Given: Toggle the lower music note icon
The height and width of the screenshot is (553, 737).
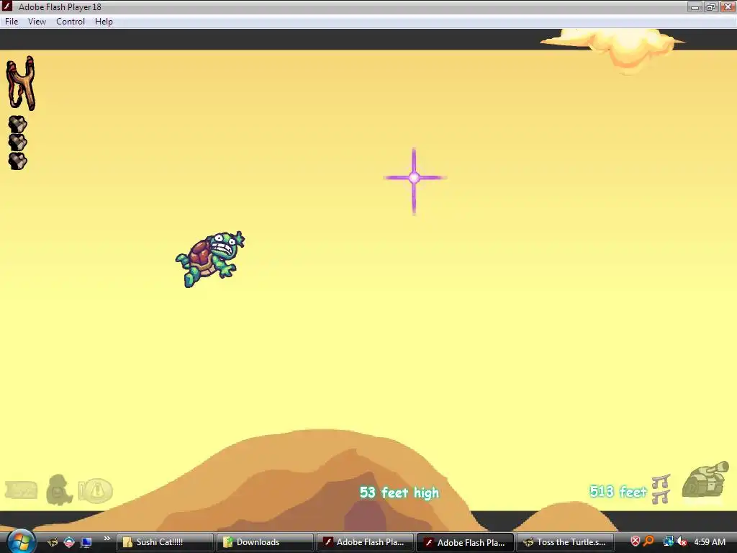Looking at the screenshot, I should click(x=661, y=497).
